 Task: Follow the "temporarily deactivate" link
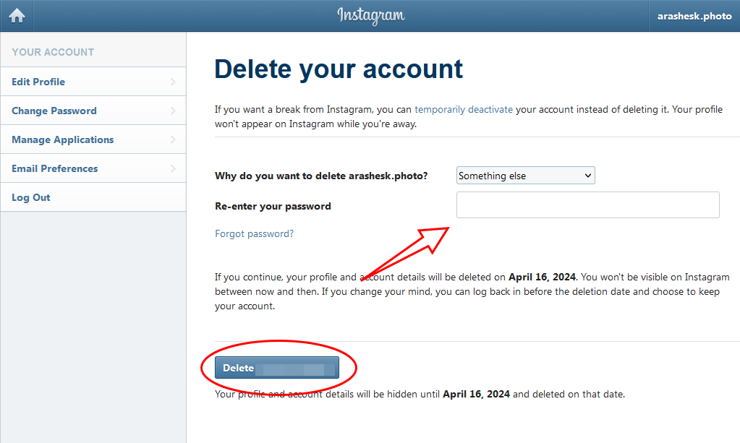coord(464,110)
